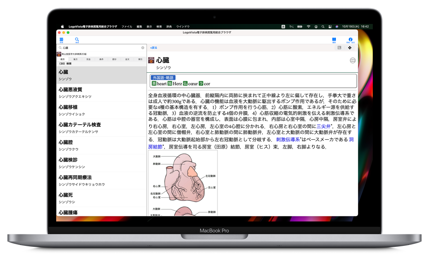Click the user account icon in menu bar
This screenshot has height=257, width=429.
tap(316, 27)
